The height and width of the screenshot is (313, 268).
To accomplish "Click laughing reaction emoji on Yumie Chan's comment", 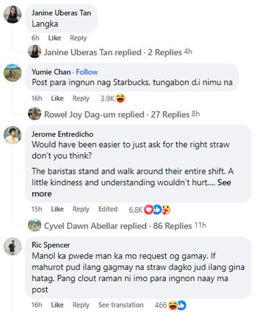I will pyautogui.click(x=121, y=99).
